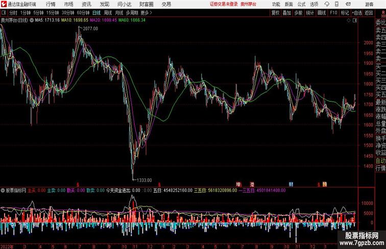386x249 pixels.
Task: Click the 统计 toolbar button
Action: (x=310, y=13)
